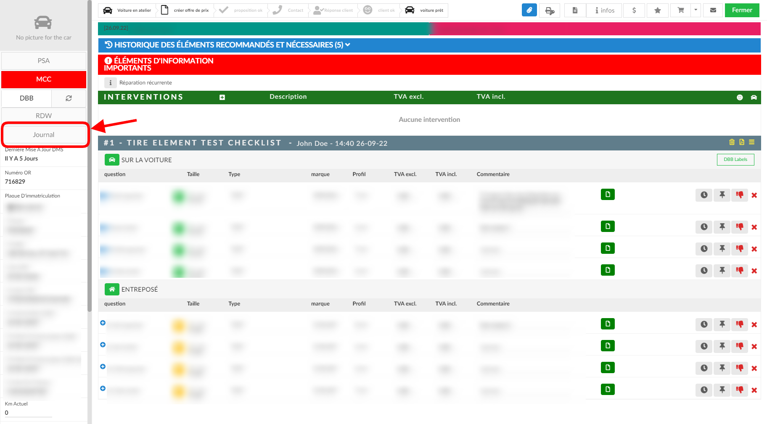Expand the third ENTREPOSÉ row with plus icon

(x=103, y=366)
